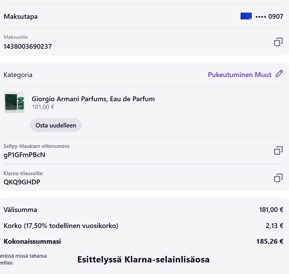Click the Kategoria label
Screen dimensions: 289x274
click(x=18, y=75)
